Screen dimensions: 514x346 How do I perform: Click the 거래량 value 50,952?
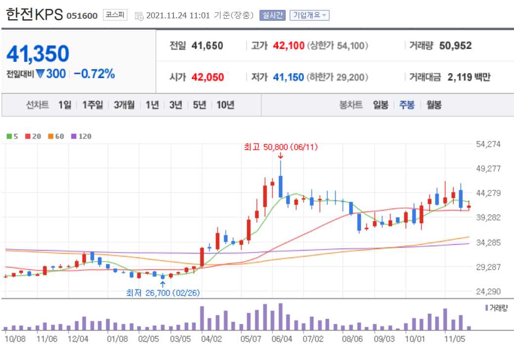(455, 45)
